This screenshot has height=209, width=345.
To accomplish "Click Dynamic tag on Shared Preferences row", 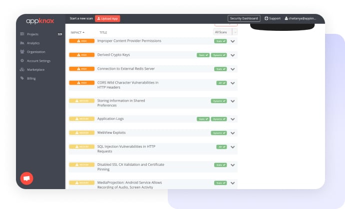I will coord(219,101).
